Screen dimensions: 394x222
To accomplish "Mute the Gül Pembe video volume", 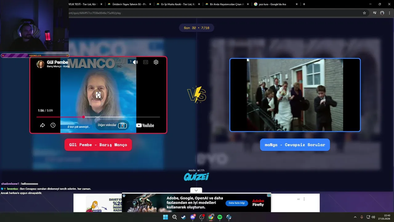I will [135, 62].
